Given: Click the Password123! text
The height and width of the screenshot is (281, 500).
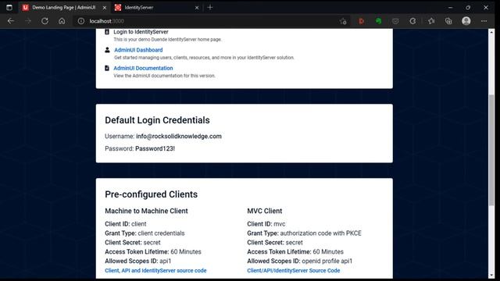Looking at the screenshot, I should click(155, 149).
